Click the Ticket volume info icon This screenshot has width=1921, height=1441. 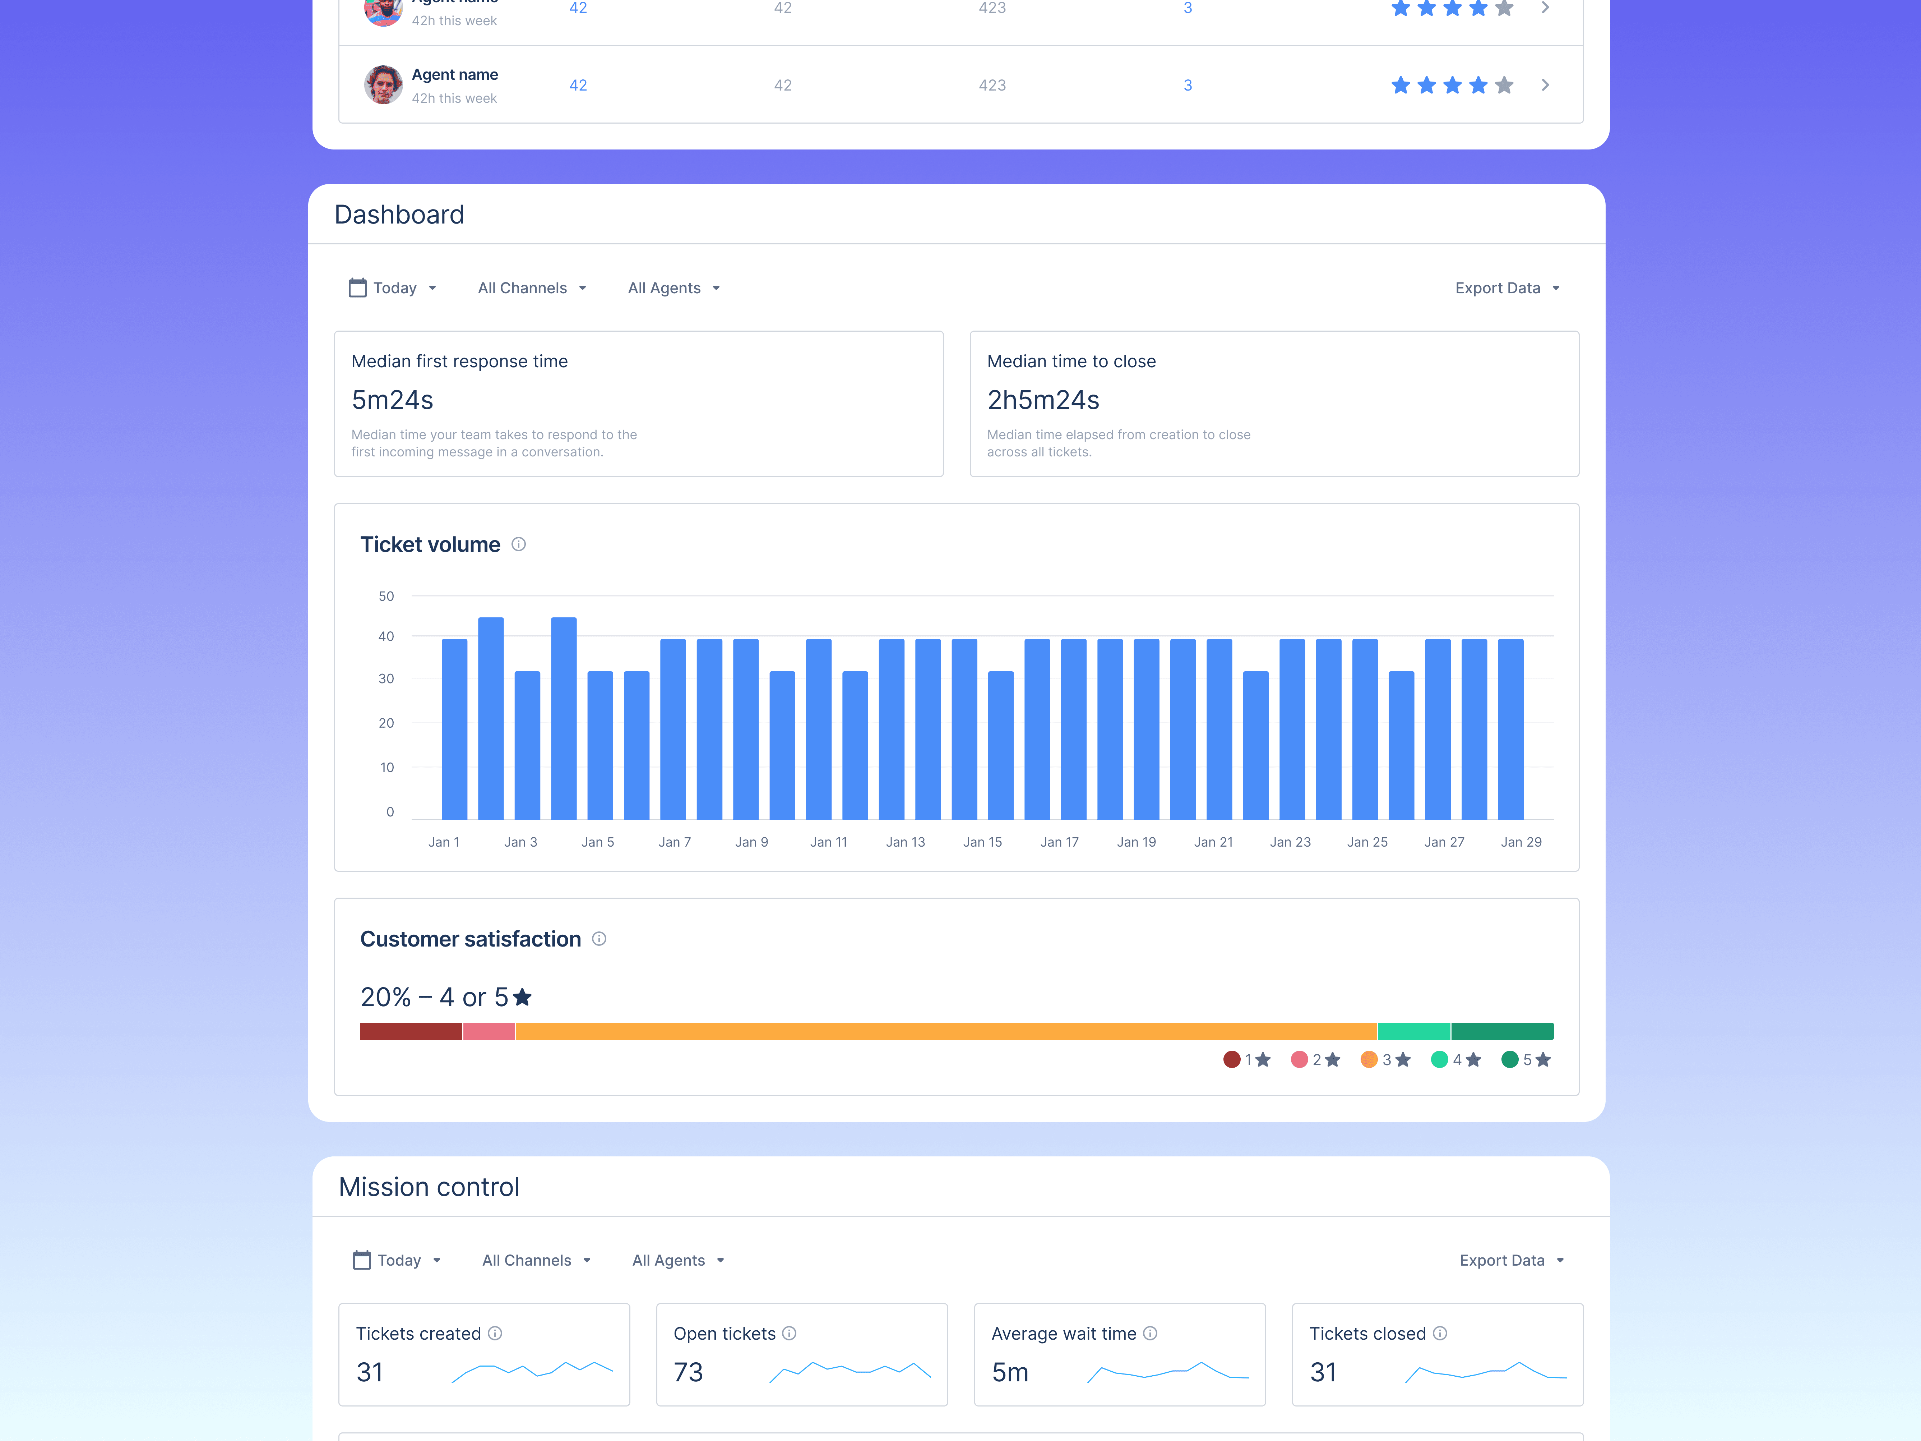518,545
